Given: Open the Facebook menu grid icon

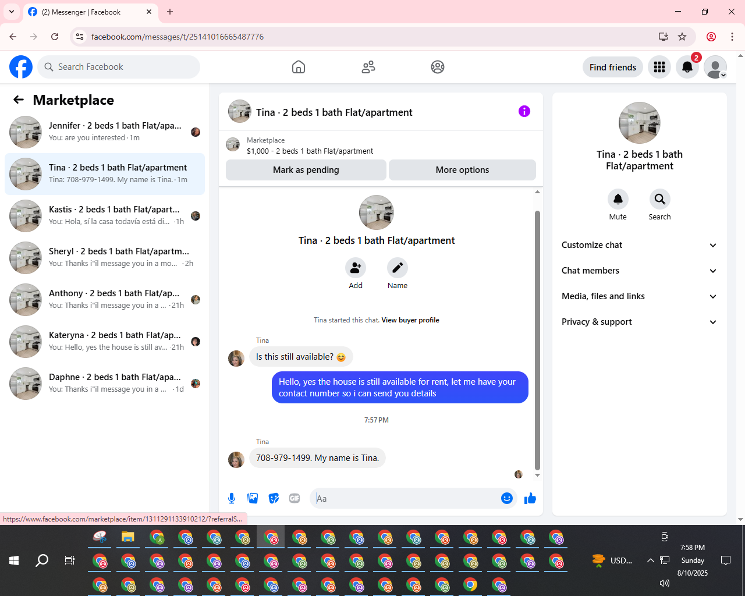Looking at the screenshot, I should (x=659, y=67).
